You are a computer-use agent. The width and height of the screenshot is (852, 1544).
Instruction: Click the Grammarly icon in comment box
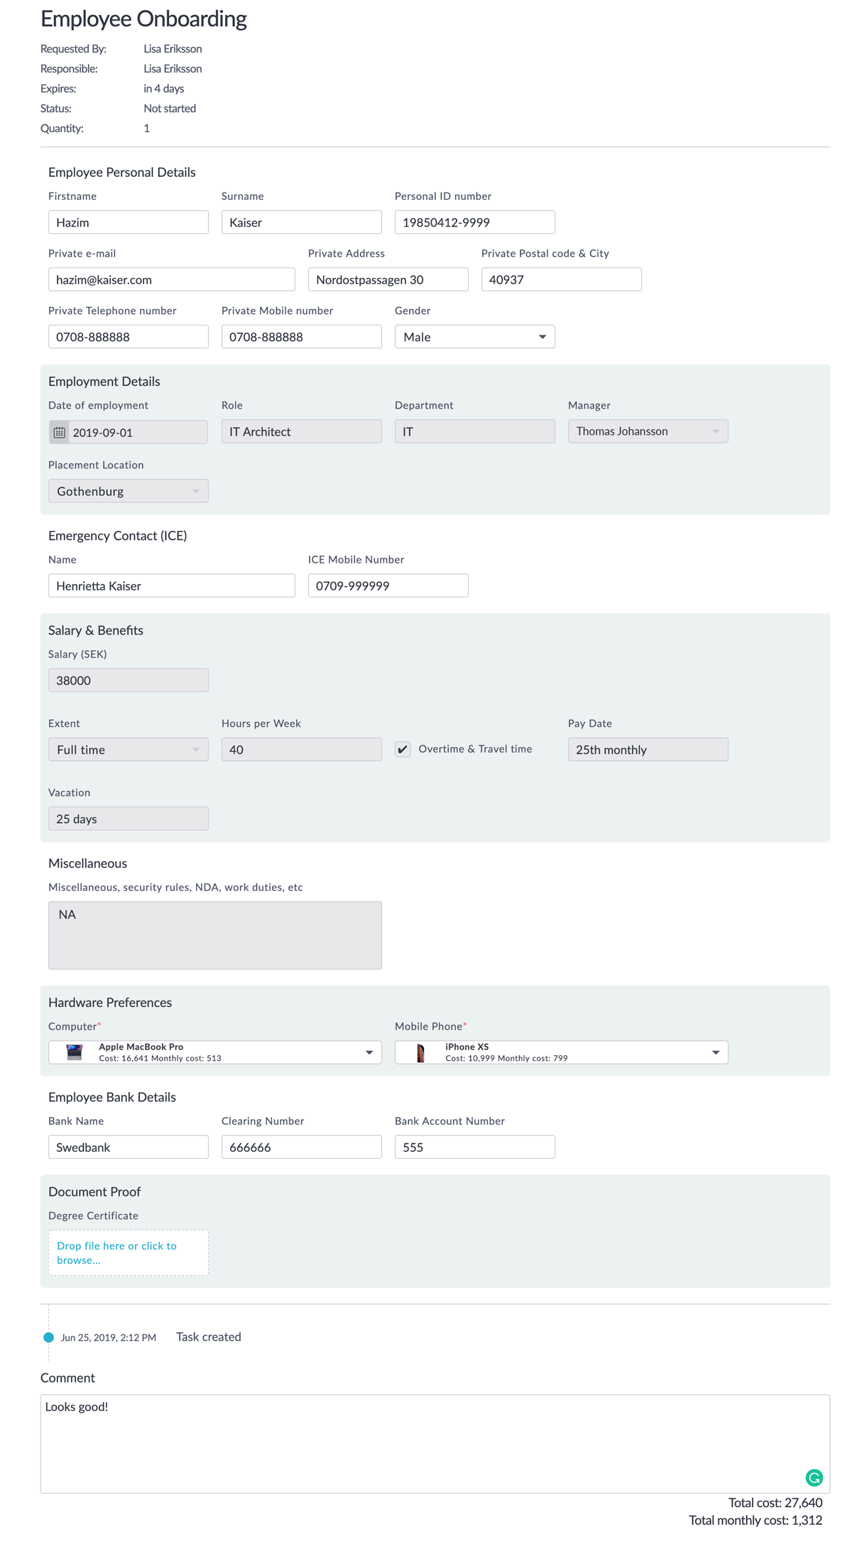point(814,1477)
